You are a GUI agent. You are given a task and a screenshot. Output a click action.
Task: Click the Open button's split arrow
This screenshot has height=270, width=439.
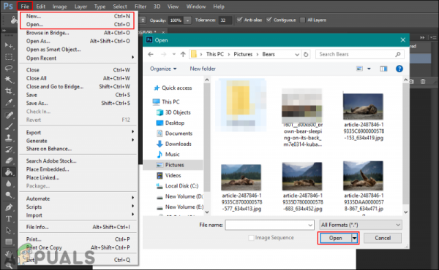pos(354,238)
